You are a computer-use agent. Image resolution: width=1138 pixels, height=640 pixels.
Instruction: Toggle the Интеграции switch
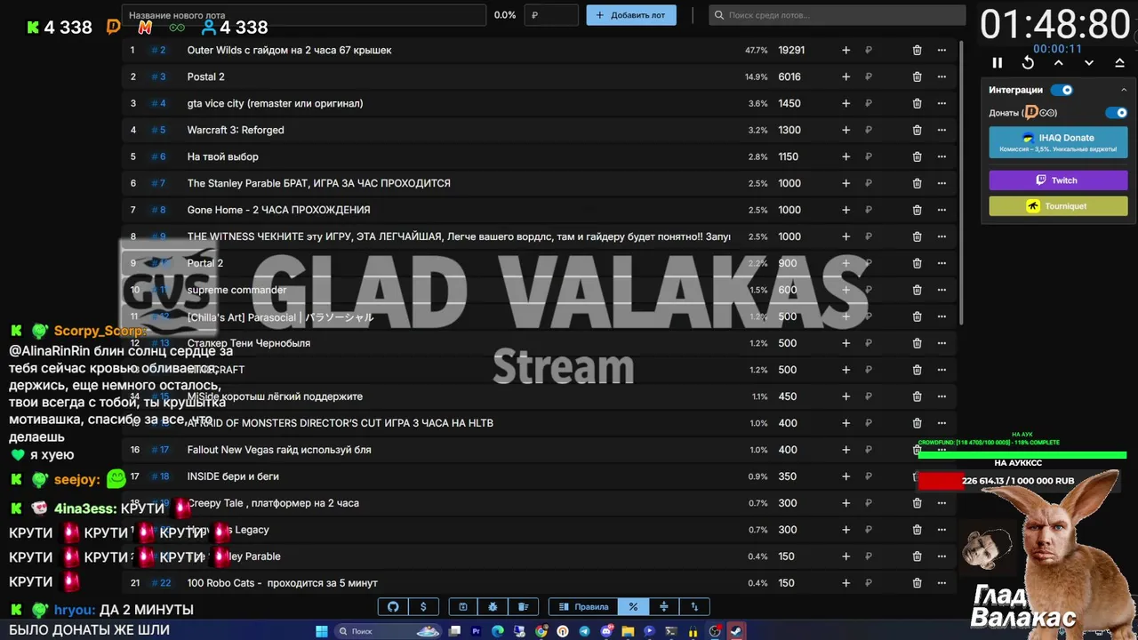(1062, 90)
